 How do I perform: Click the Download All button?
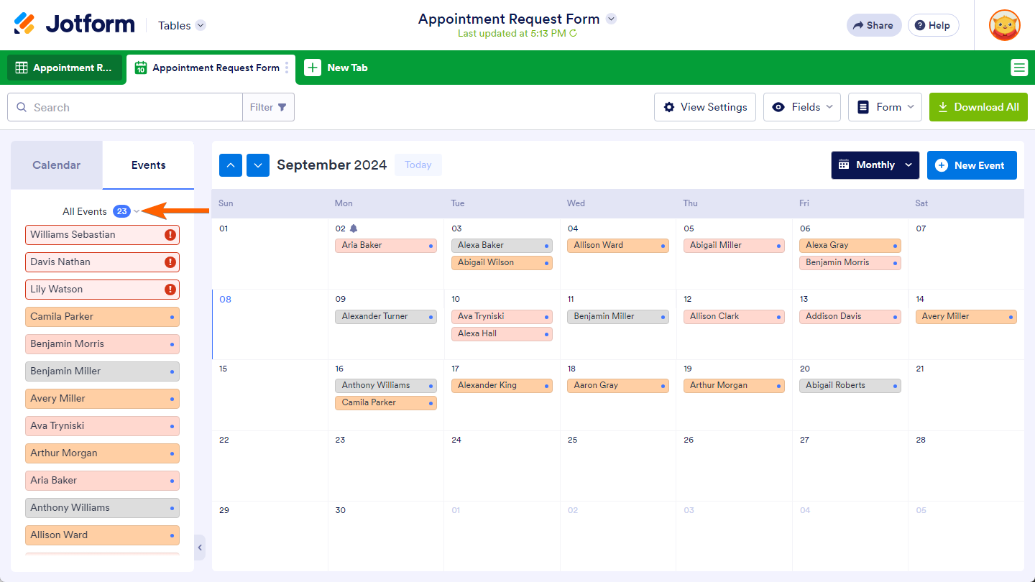978,107
